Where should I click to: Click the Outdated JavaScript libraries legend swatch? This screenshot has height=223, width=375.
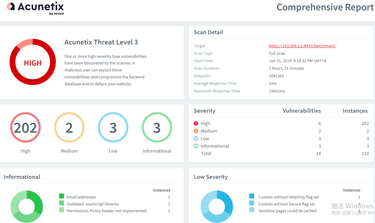pyautogui.click(x=61, y=203)
